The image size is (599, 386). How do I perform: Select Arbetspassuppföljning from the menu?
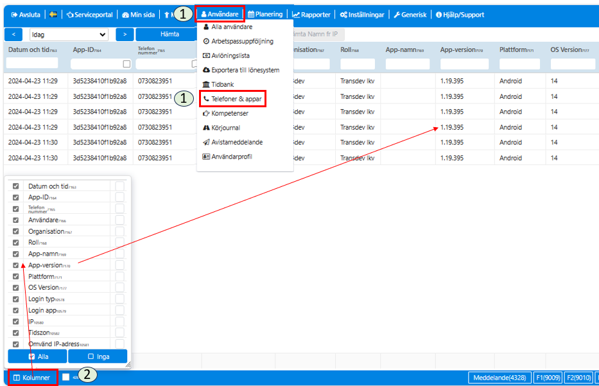tap(238, 41)
